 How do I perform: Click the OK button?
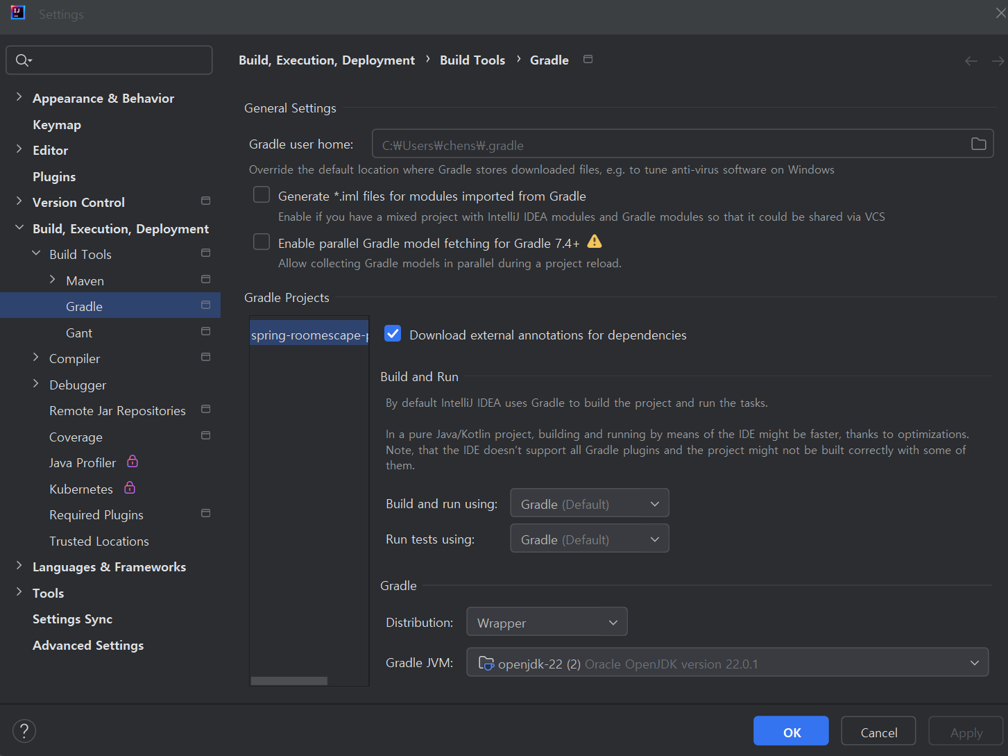[x=792, y=732]
